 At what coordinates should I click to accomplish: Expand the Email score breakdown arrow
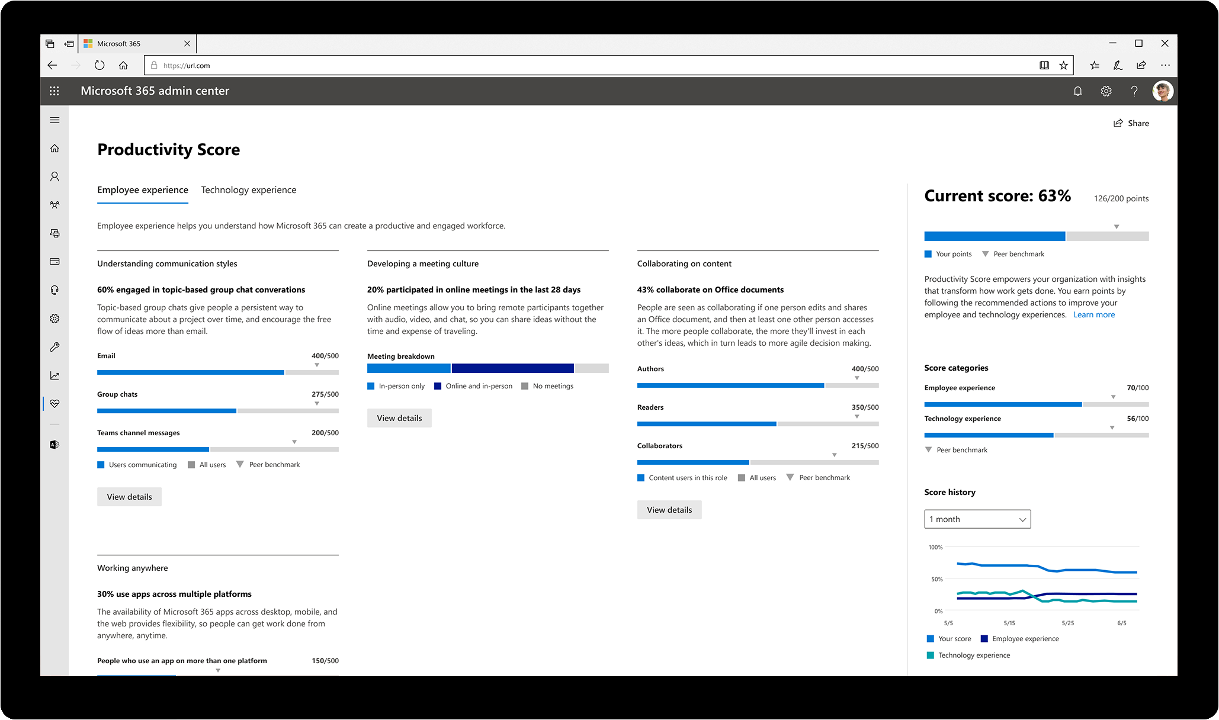point(317,364)
